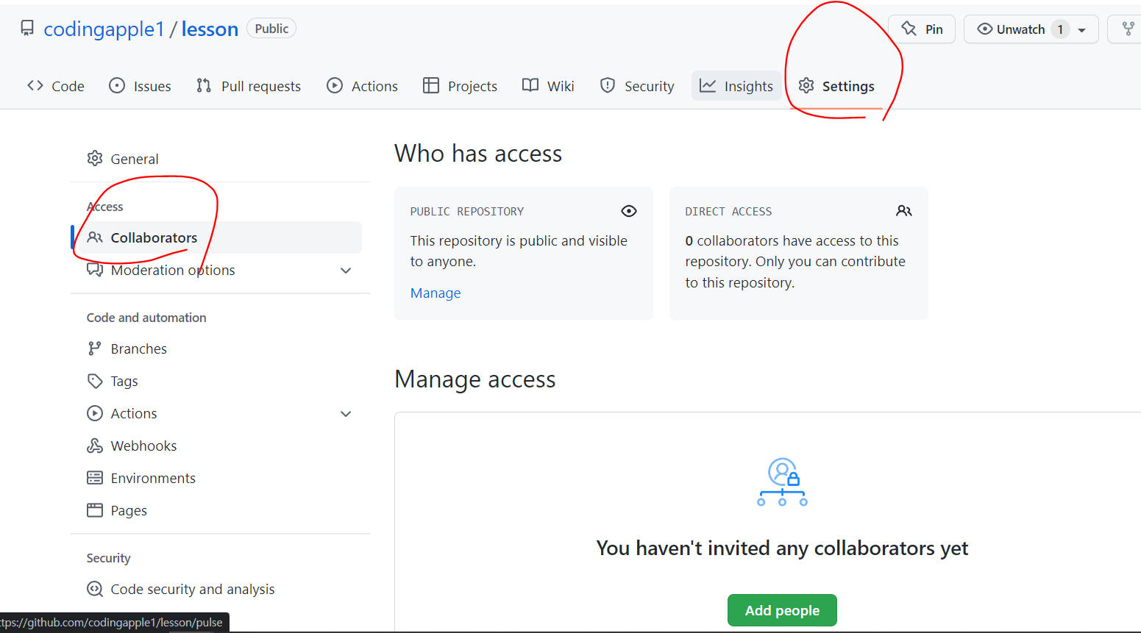
Task: Click the fork icon button
Action: 1128,29
